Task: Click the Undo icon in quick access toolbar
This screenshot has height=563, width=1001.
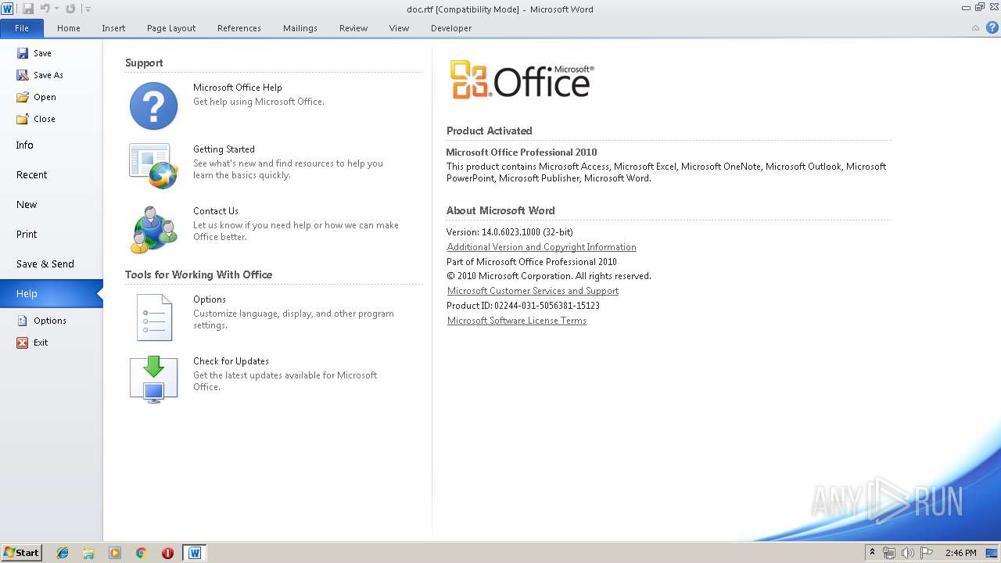Action: point(45,9)
